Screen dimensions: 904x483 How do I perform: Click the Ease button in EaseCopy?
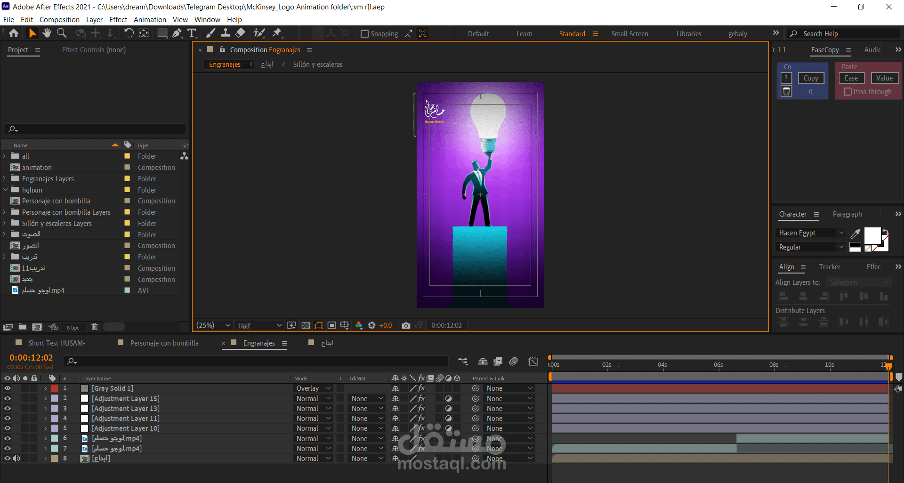tap(851, 78)
